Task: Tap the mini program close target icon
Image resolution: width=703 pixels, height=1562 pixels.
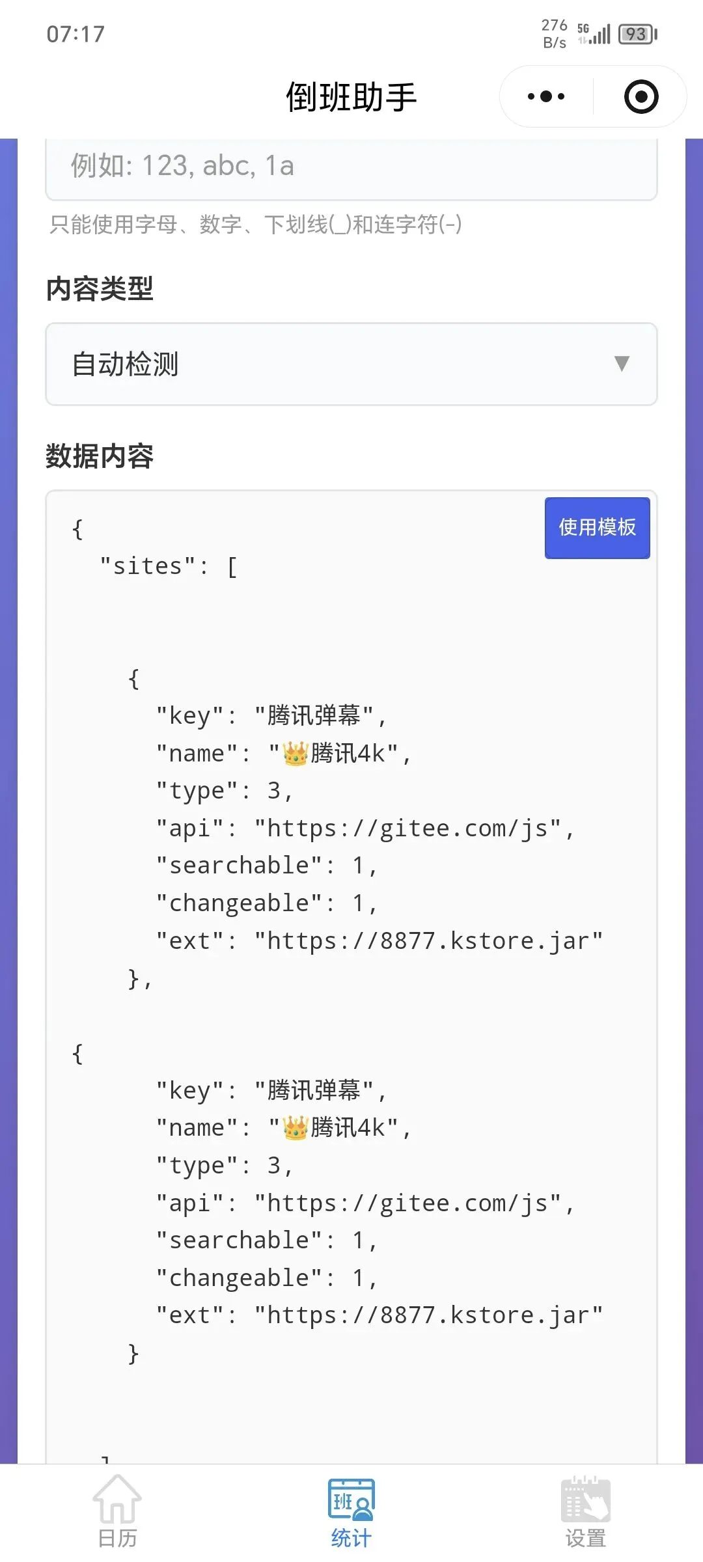Action: pyautogui.click(x=641, y=97)
